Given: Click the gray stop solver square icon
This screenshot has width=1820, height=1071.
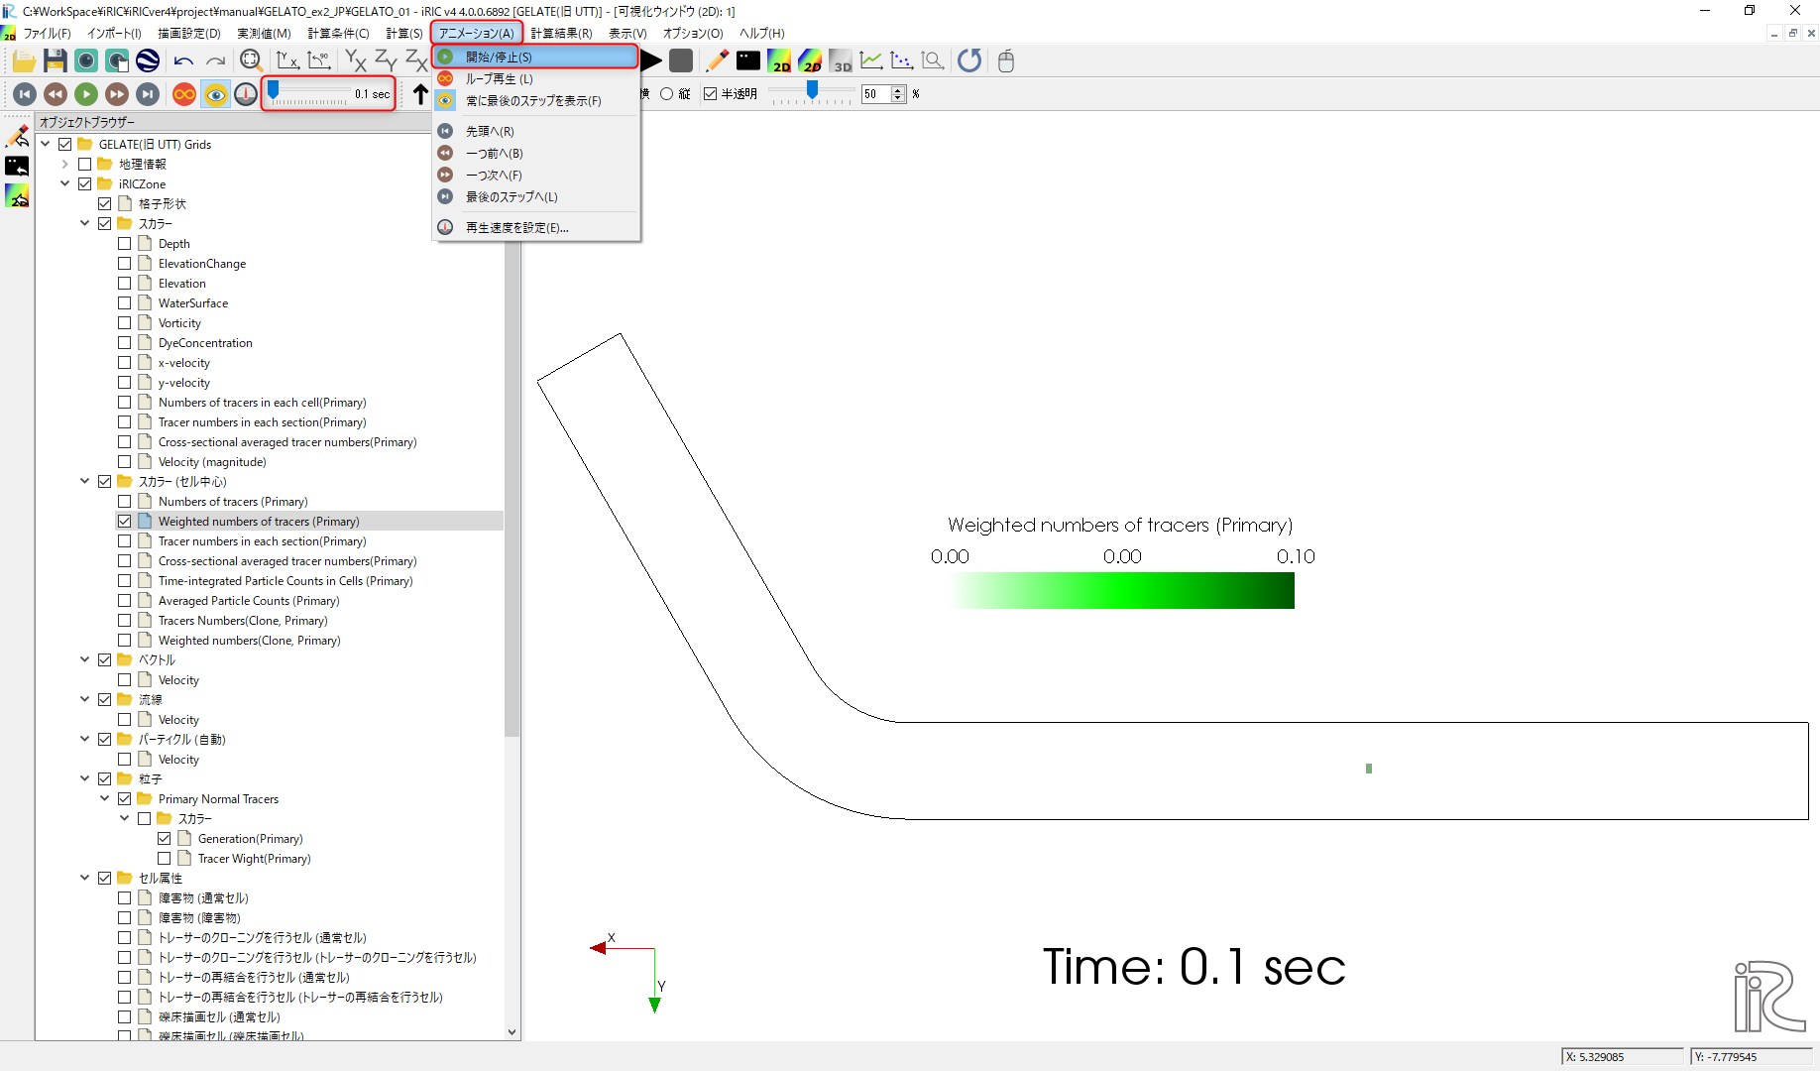Looking at the screenshot, I should click(681, 60).
